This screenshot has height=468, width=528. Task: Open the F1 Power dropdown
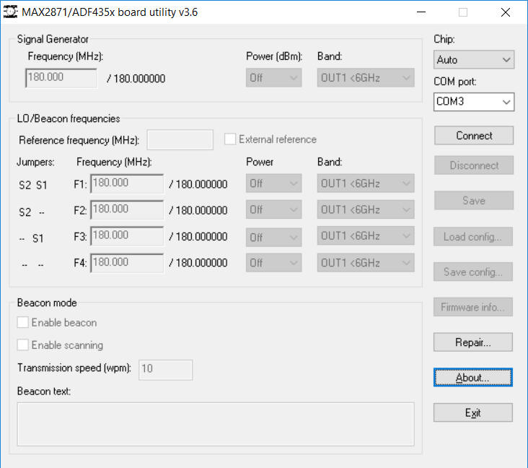click(x=274, y=183)
